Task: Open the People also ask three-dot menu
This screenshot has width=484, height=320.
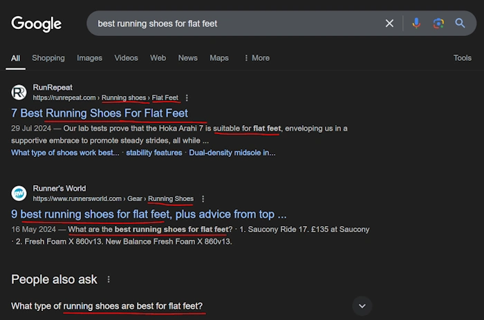Action: [x=109, y=280]
